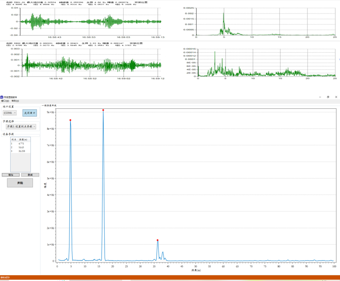Restore the monitoring software window size
Image resolution: width=340 pixels, height=281 pixels.
pos(328,97)
